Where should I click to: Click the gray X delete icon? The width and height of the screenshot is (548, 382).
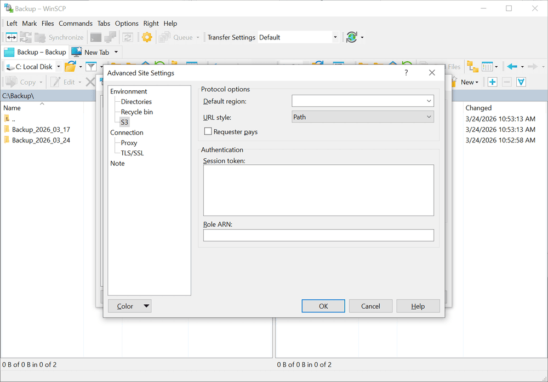[90, 82]
